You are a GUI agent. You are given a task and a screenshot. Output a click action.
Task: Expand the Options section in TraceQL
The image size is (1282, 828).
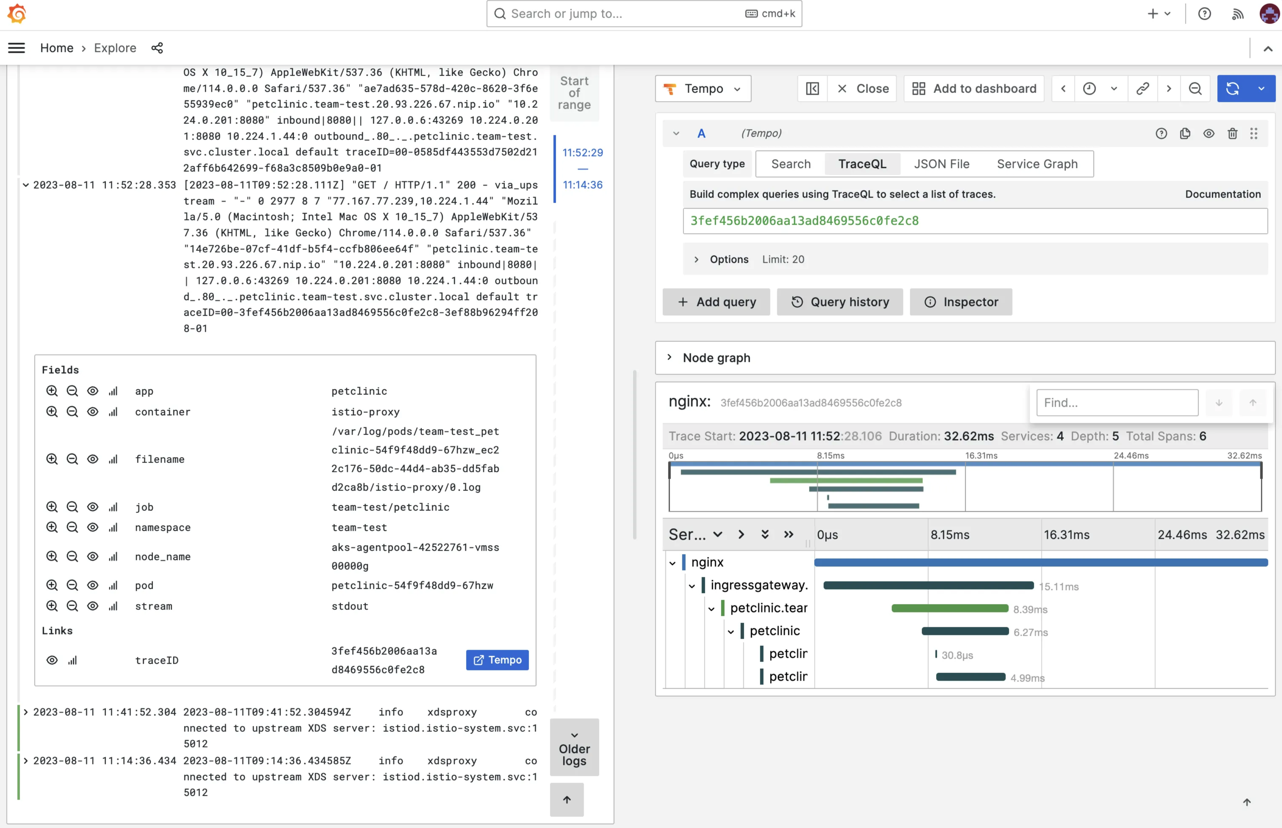click(695, 259)
